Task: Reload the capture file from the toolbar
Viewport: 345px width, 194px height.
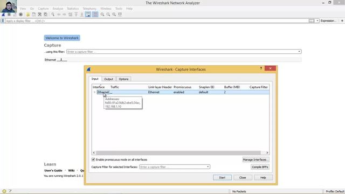Action: coord(45,15)
